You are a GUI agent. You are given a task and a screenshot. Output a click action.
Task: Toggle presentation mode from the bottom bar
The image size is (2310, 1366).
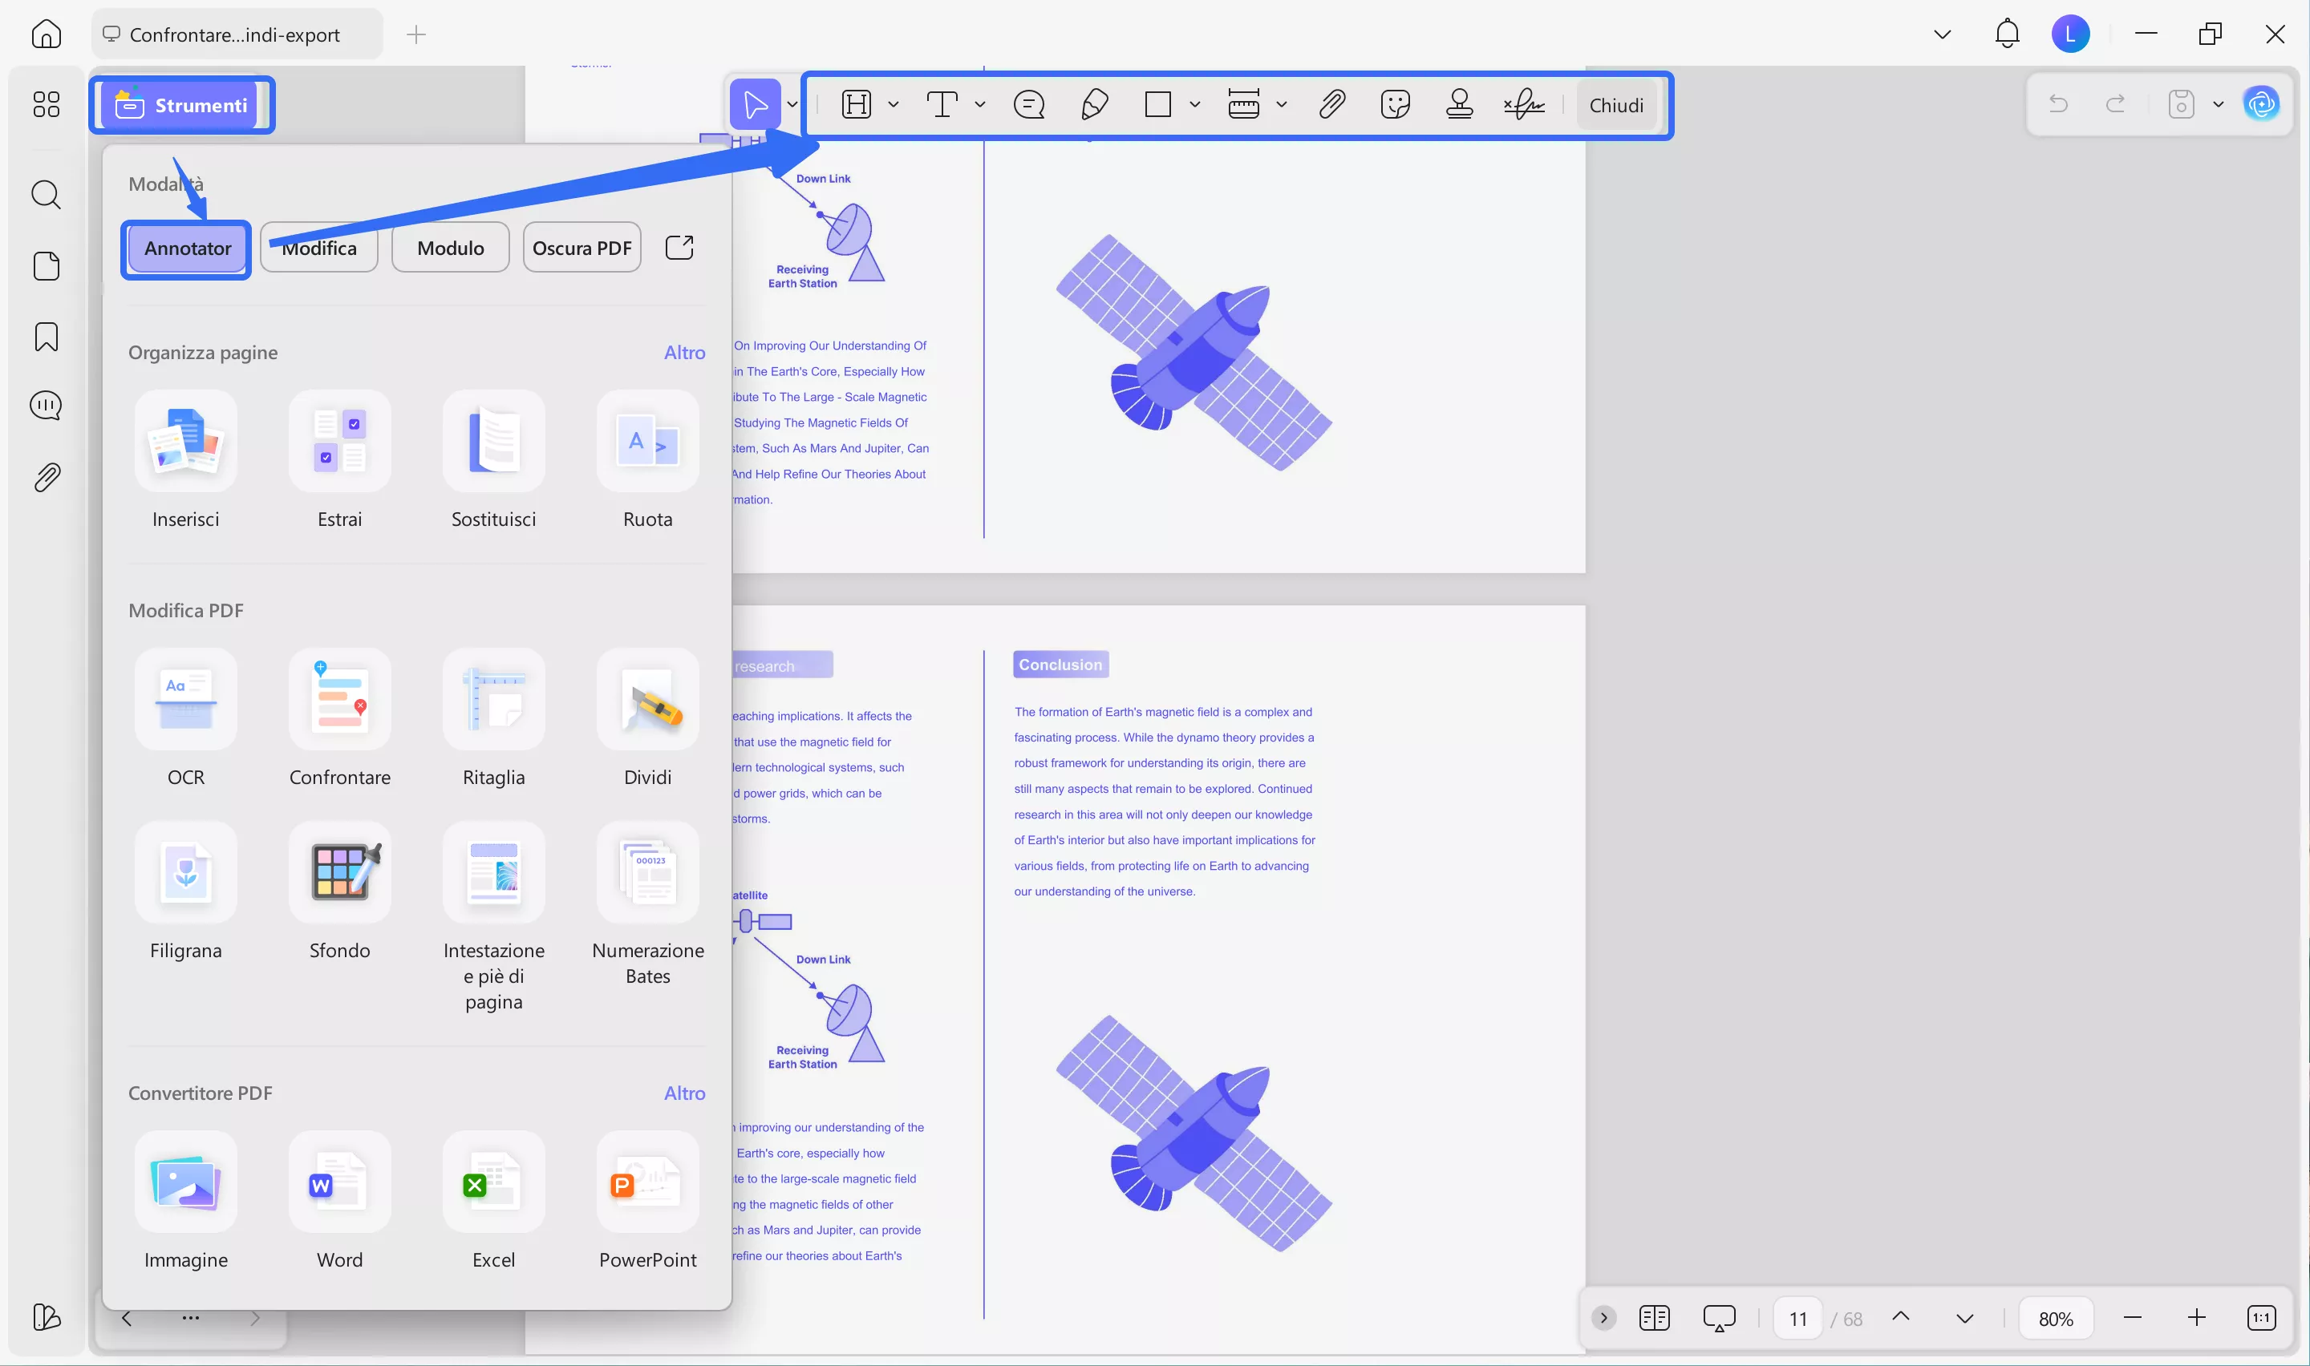pyautogui.click(x=1720, y=1317)
